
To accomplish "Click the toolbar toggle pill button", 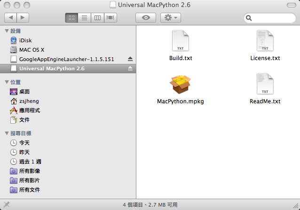I will [292, 5].
